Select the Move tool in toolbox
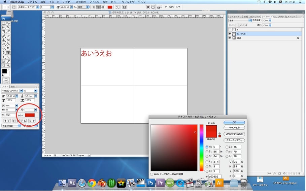Image resolution: width=306 pixels, height=191 pixels. tap(8, 23)
